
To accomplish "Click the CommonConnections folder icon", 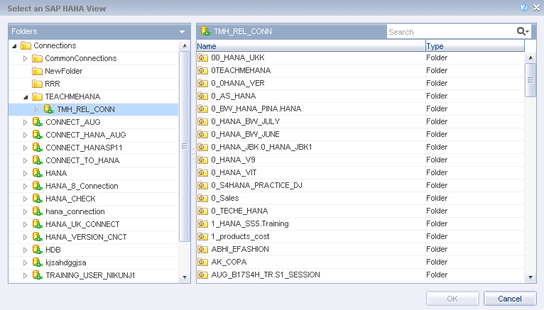I will coord(37,58).
